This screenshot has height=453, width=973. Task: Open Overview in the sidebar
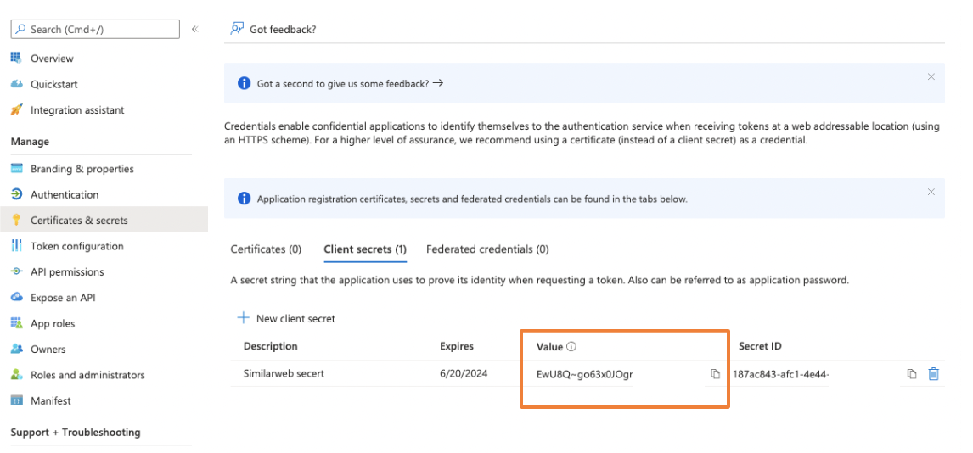tap(52, 59)
